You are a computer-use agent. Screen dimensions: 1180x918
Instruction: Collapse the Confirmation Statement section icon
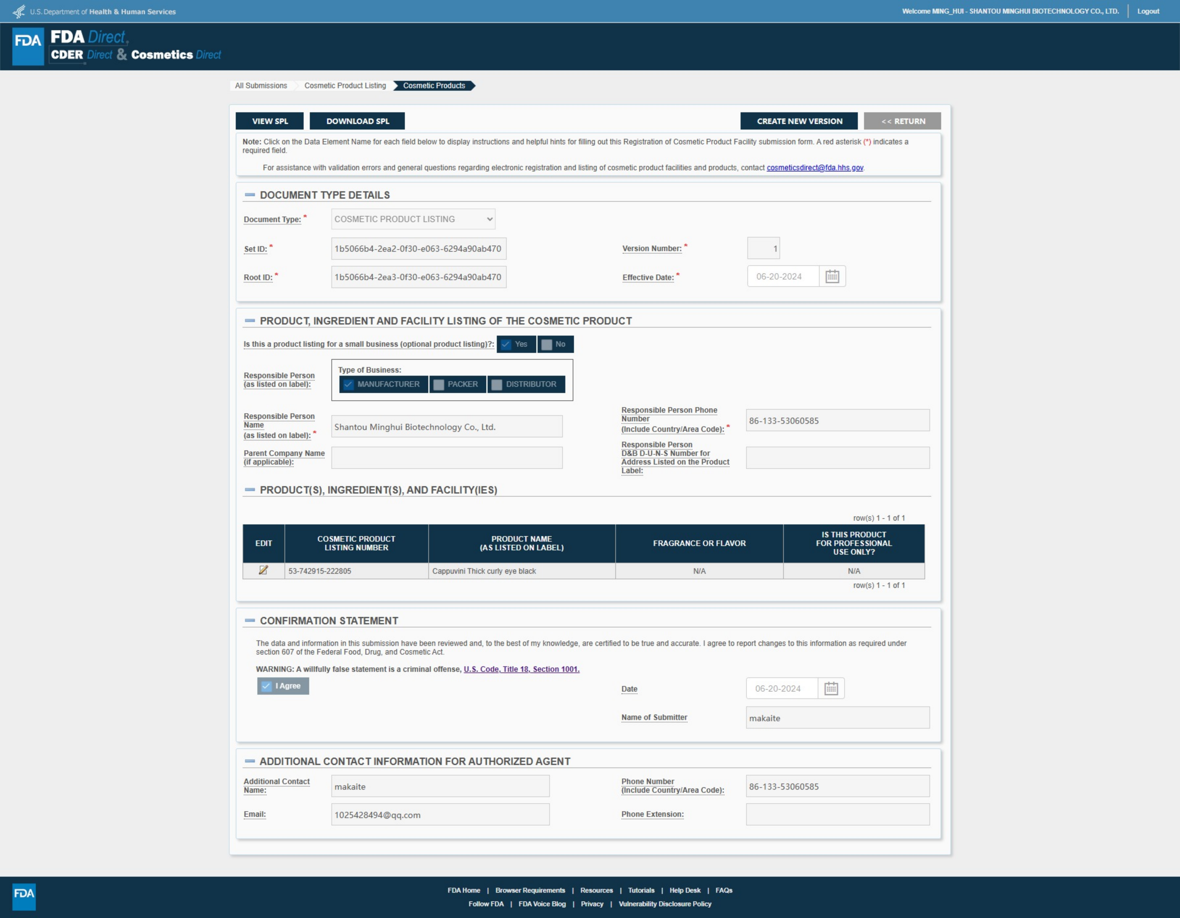click(x=250, y=620)
